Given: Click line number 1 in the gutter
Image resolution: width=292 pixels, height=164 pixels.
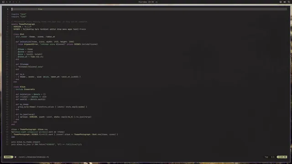Looking at the screenshot, I should pos(8,9).
